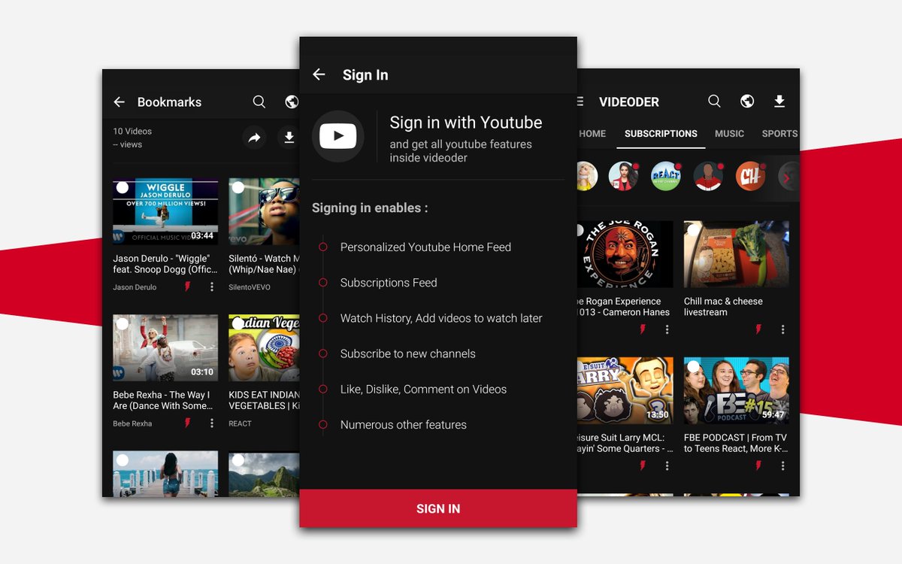Select the Wiggle video via its circle
Viewport: 902px width, 564px height.
(x=122, y=187)
